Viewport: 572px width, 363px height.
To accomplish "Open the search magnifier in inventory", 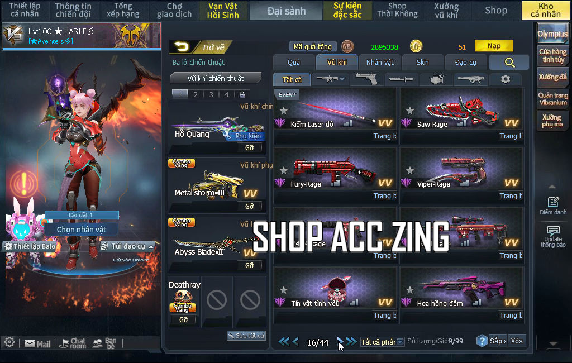I will [x=509, y=63].
